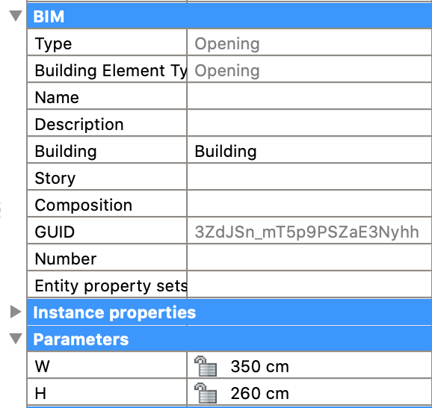432x408 pixels.
Task: Edit the Number value field
Action: click(x=309, y=259)
